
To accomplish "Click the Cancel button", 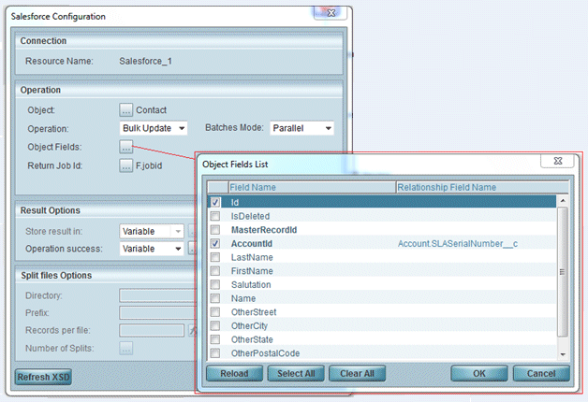I will click(541, 374).
